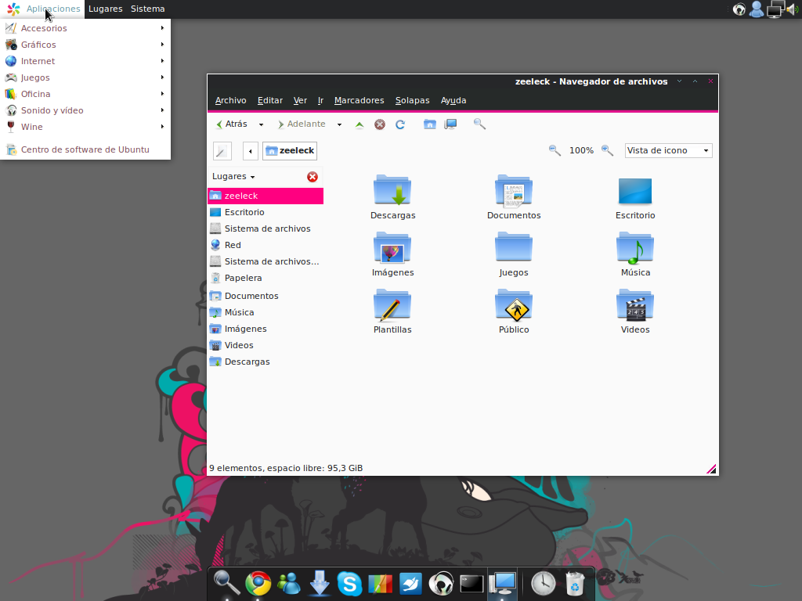Screen dimensions: 802x601
Task: Select Sistema de archivos in sidebar
Action: click(266, 229)
